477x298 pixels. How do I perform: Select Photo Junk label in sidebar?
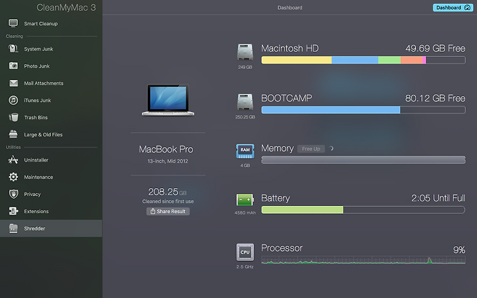coord(37,66)
